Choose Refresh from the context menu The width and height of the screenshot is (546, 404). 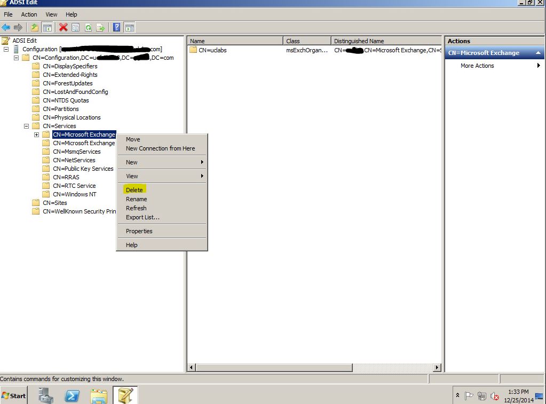pos(162,208)
